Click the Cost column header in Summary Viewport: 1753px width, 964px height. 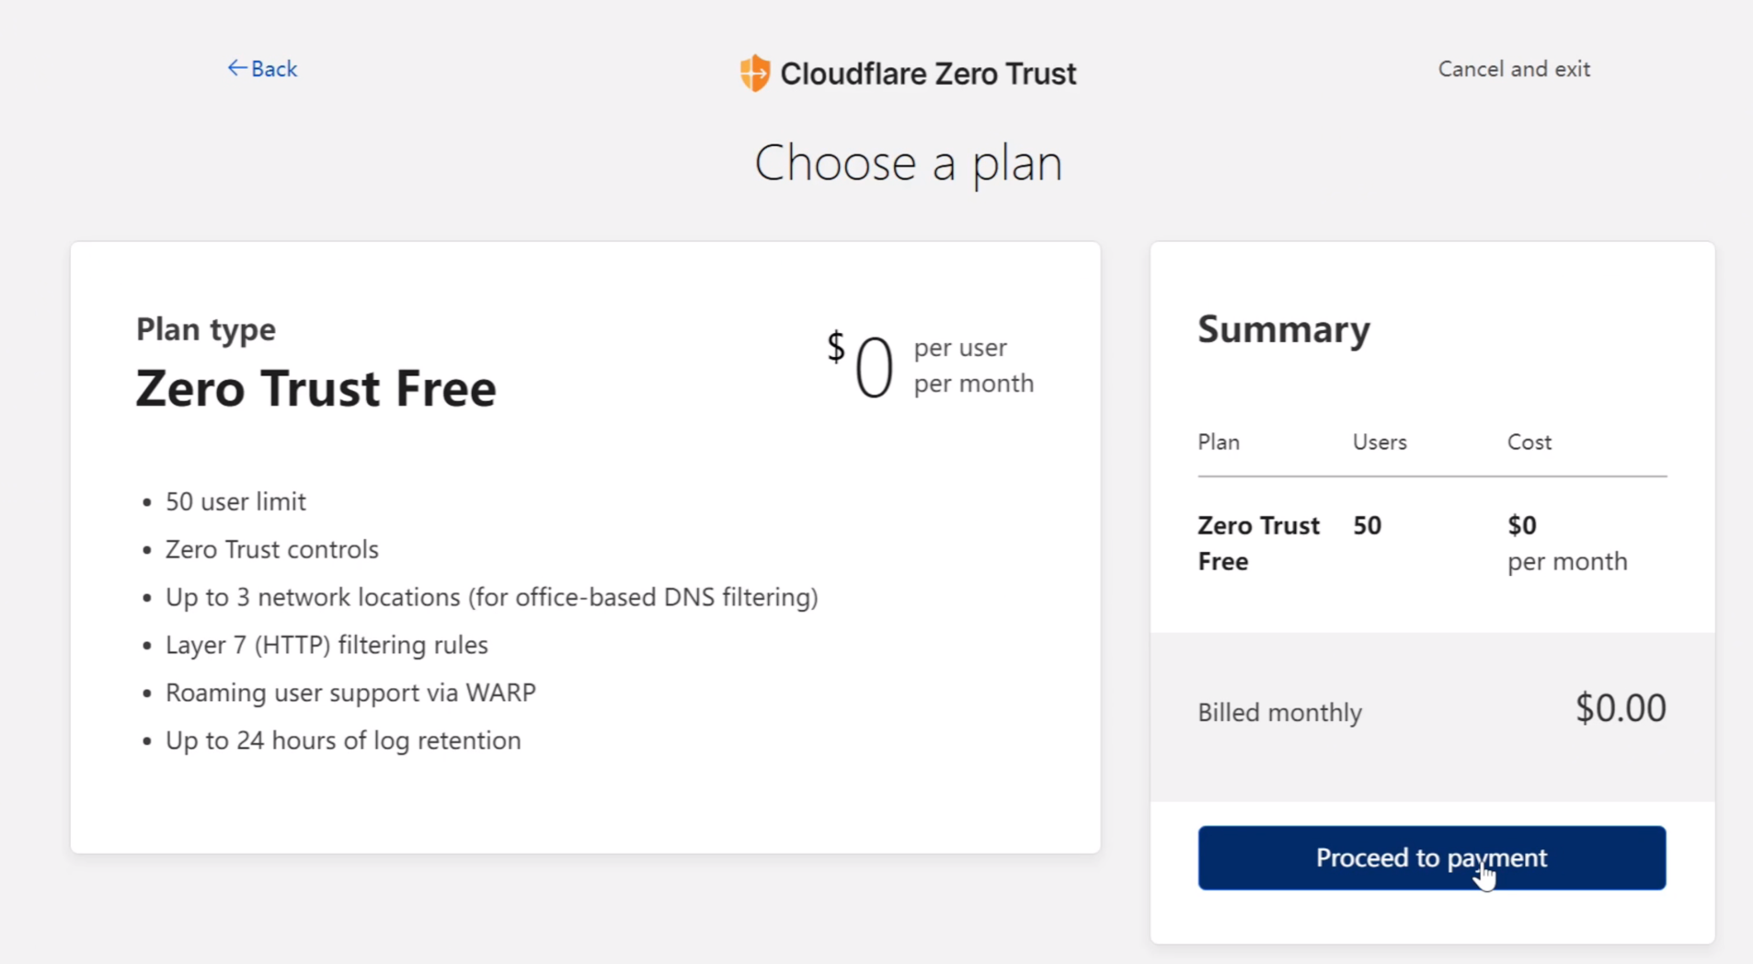tap(1529, 442)
